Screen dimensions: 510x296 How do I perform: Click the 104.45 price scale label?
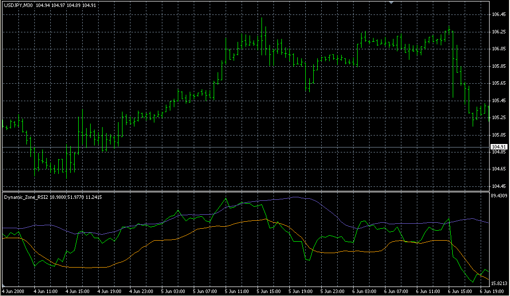click(499, 186)
